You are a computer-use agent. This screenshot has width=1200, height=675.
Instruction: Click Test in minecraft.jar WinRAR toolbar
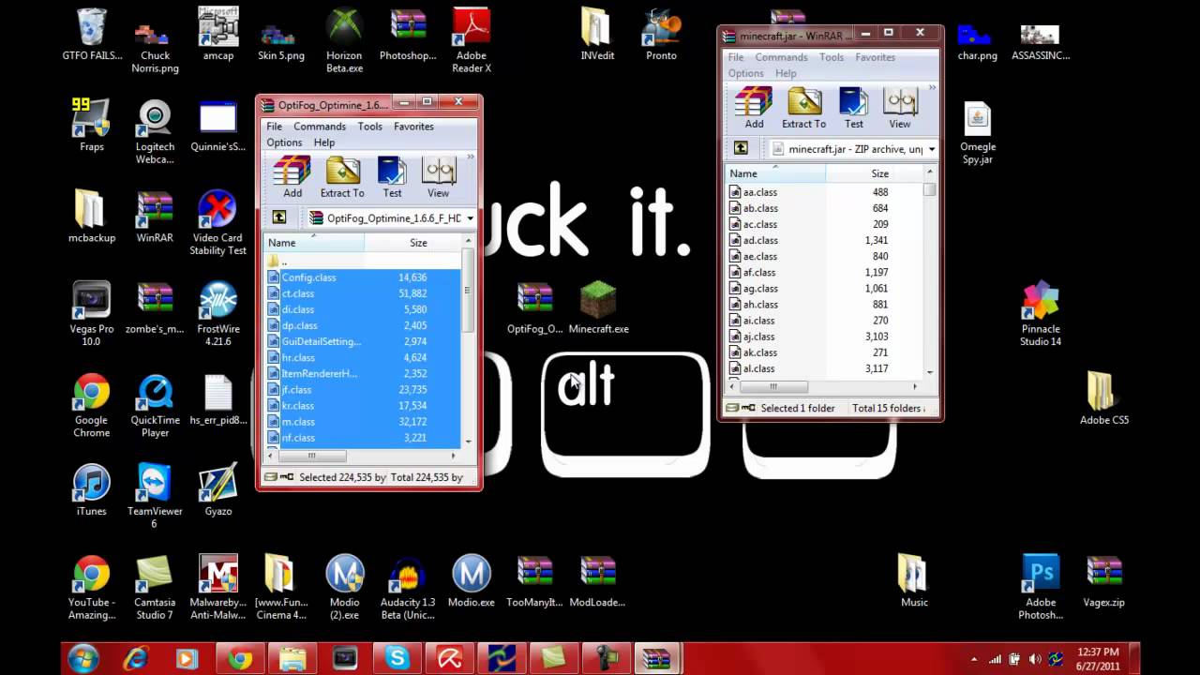[x=853, y=108]
